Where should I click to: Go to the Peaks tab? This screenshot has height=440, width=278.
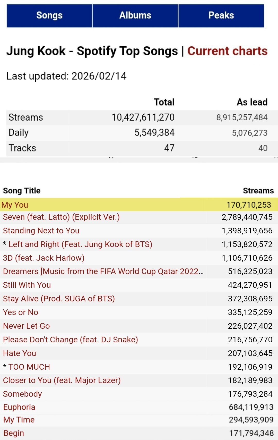(221, 15)
